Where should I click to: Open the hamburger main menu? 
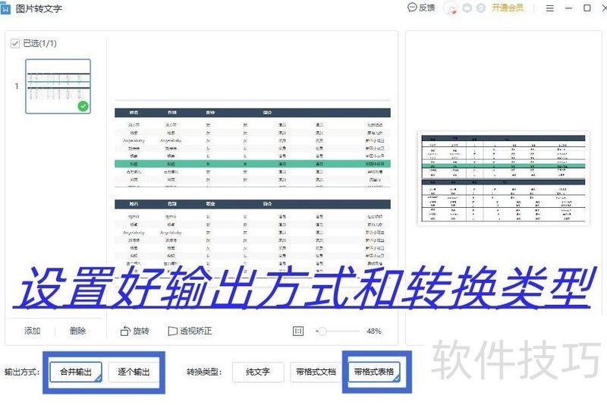(x=549, y=8)
